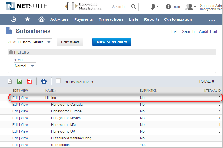Export the list to Excel icon
223x148 pixels.
20,81
